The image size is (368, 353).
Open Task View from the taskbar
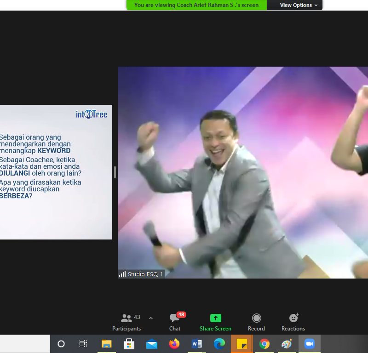pos(83,344)
